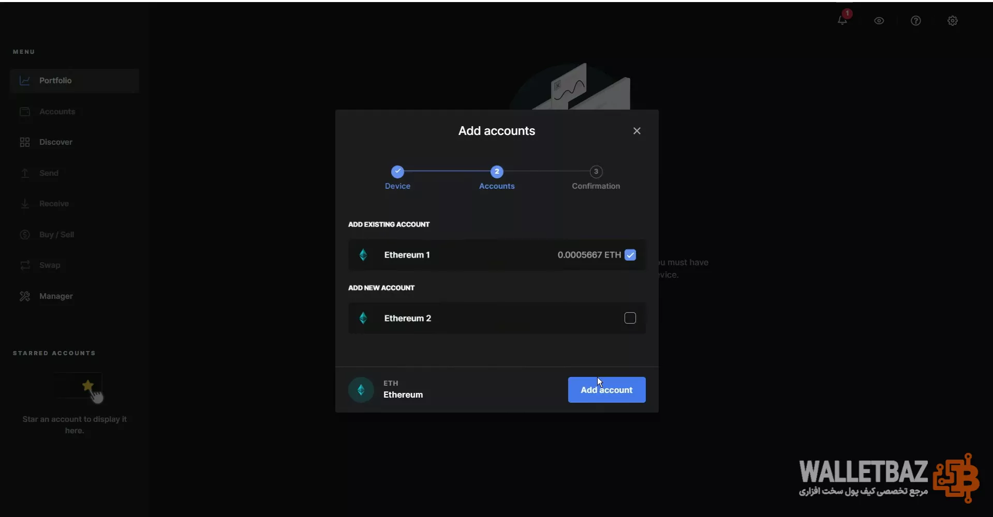Image resolution: width=993 pixels, height=517 pixels.
Task: Open the Manager section
Action: click(75, 296)
